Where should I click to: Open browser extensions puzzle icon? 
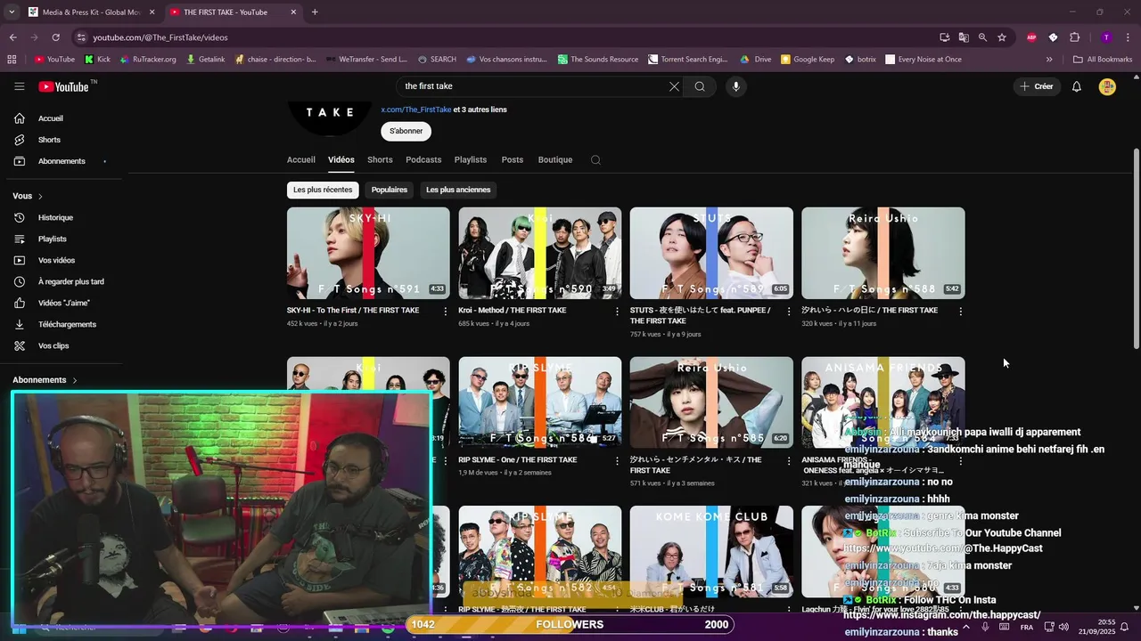point(1074,37)
